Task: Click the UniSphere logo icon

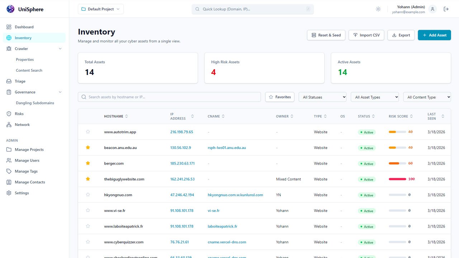Action: click(x=11, y=9)
